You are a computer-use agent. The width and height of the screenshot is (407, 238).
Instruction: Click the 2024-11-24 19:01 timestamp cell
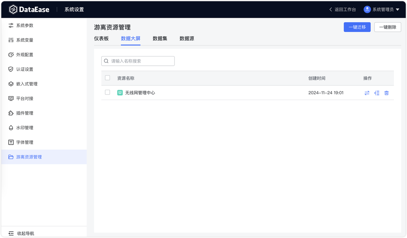pos(326,93)
